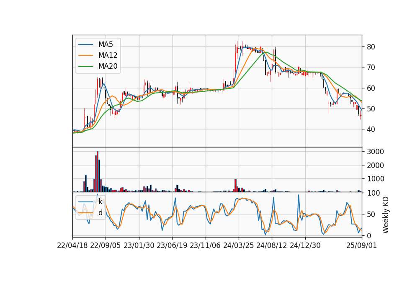Click the orange MA12 legend line sample
Image resolution: width=402 pixels, height=289 pixels.
coord(85,55)
